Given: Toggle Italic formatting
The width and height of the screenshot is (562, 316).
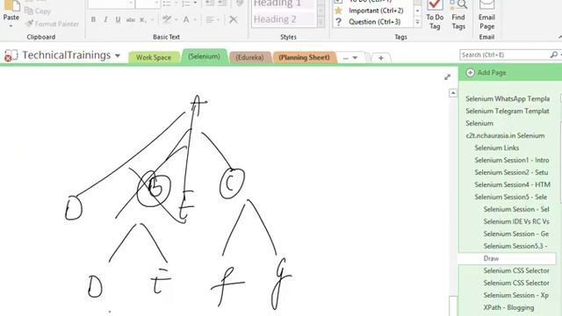Looking at the screenshot, I should coord(105,19).
